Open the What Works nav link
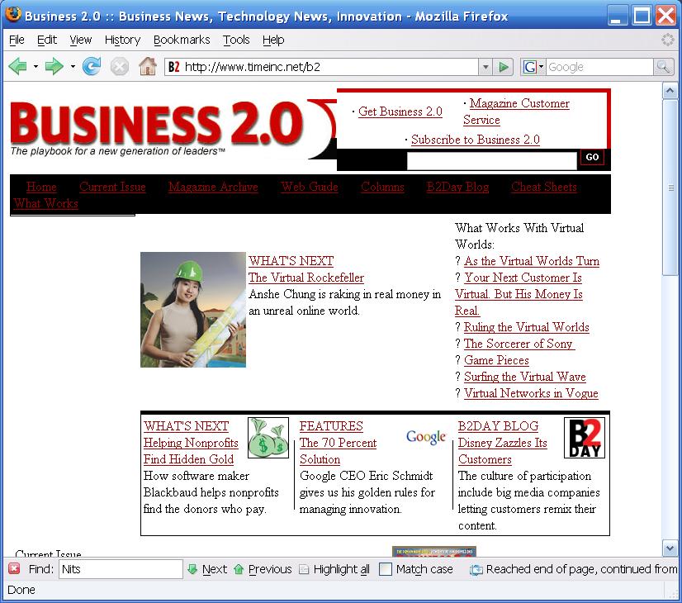 click(x=45, y=203)
